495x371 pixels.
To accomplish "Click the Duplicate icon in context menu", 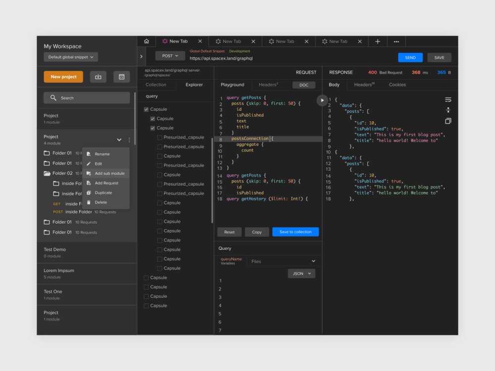I will click(89, 193).
